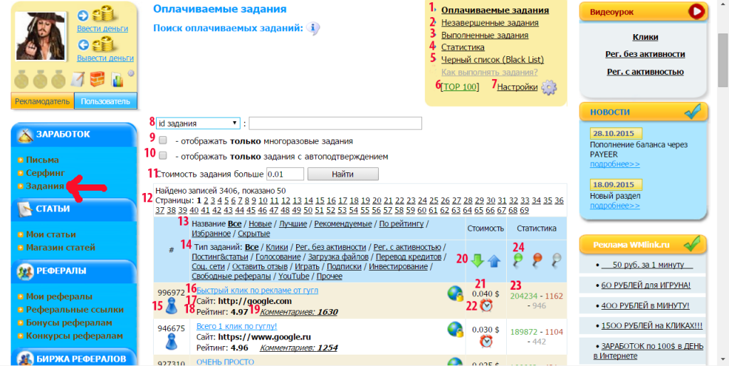
Task: Open Магазин статей in the sidebar
Action: point(61,247)
